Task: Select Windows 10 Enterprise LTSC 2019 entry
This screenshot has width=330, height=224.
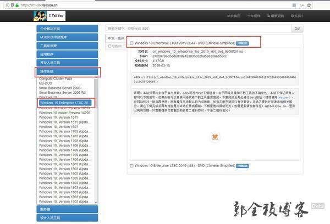Action: [65, 103]
